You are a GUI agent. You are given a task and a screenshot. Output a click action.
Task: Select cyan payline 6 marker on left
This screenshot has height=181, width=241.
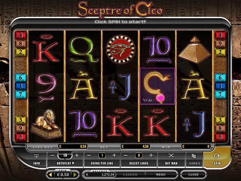[x=21, y=77]
